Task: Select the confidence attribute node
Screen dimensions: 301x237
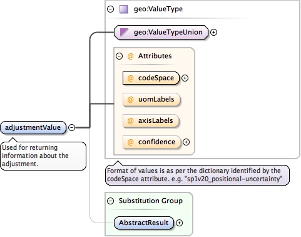Action: click(x=152, y=142)
